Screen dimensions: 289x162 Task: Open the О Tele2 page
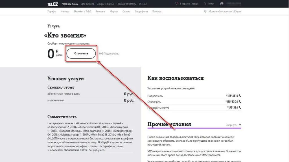pos(143,4)
